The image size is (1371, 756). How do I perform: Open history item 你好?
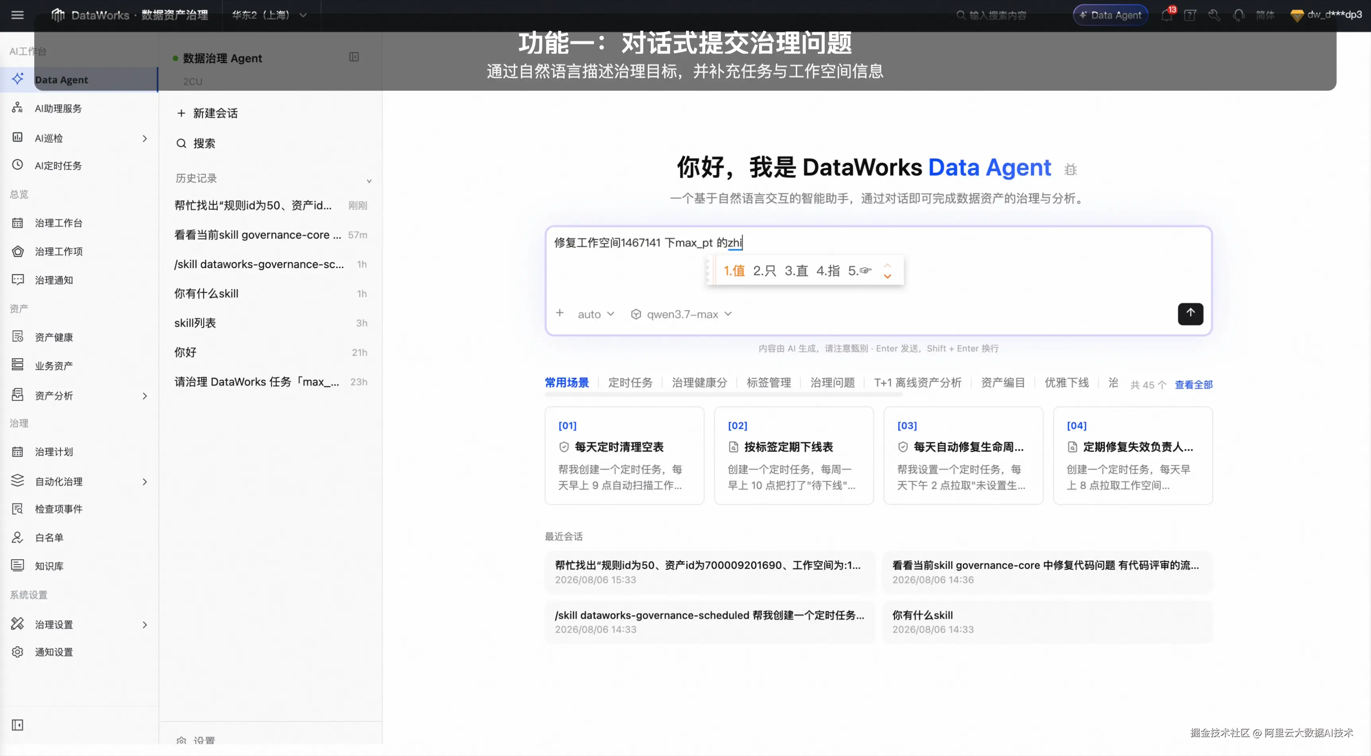[x=271, y=353]
